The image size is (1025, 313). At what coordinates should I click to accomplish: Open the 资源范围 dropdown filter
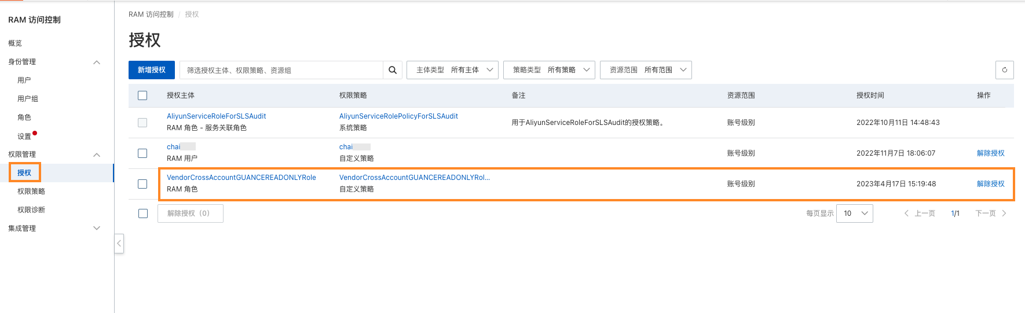[x=646, y=70]
